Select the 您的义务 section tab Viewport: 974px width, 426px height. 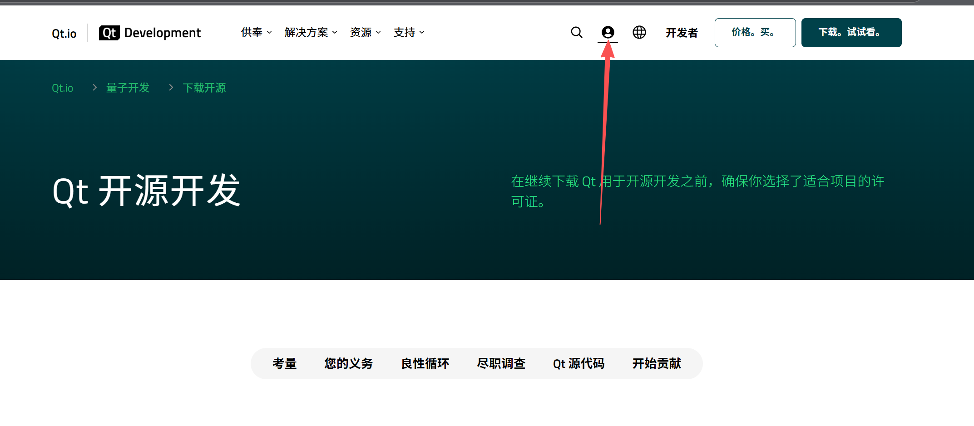click(348, 363)
